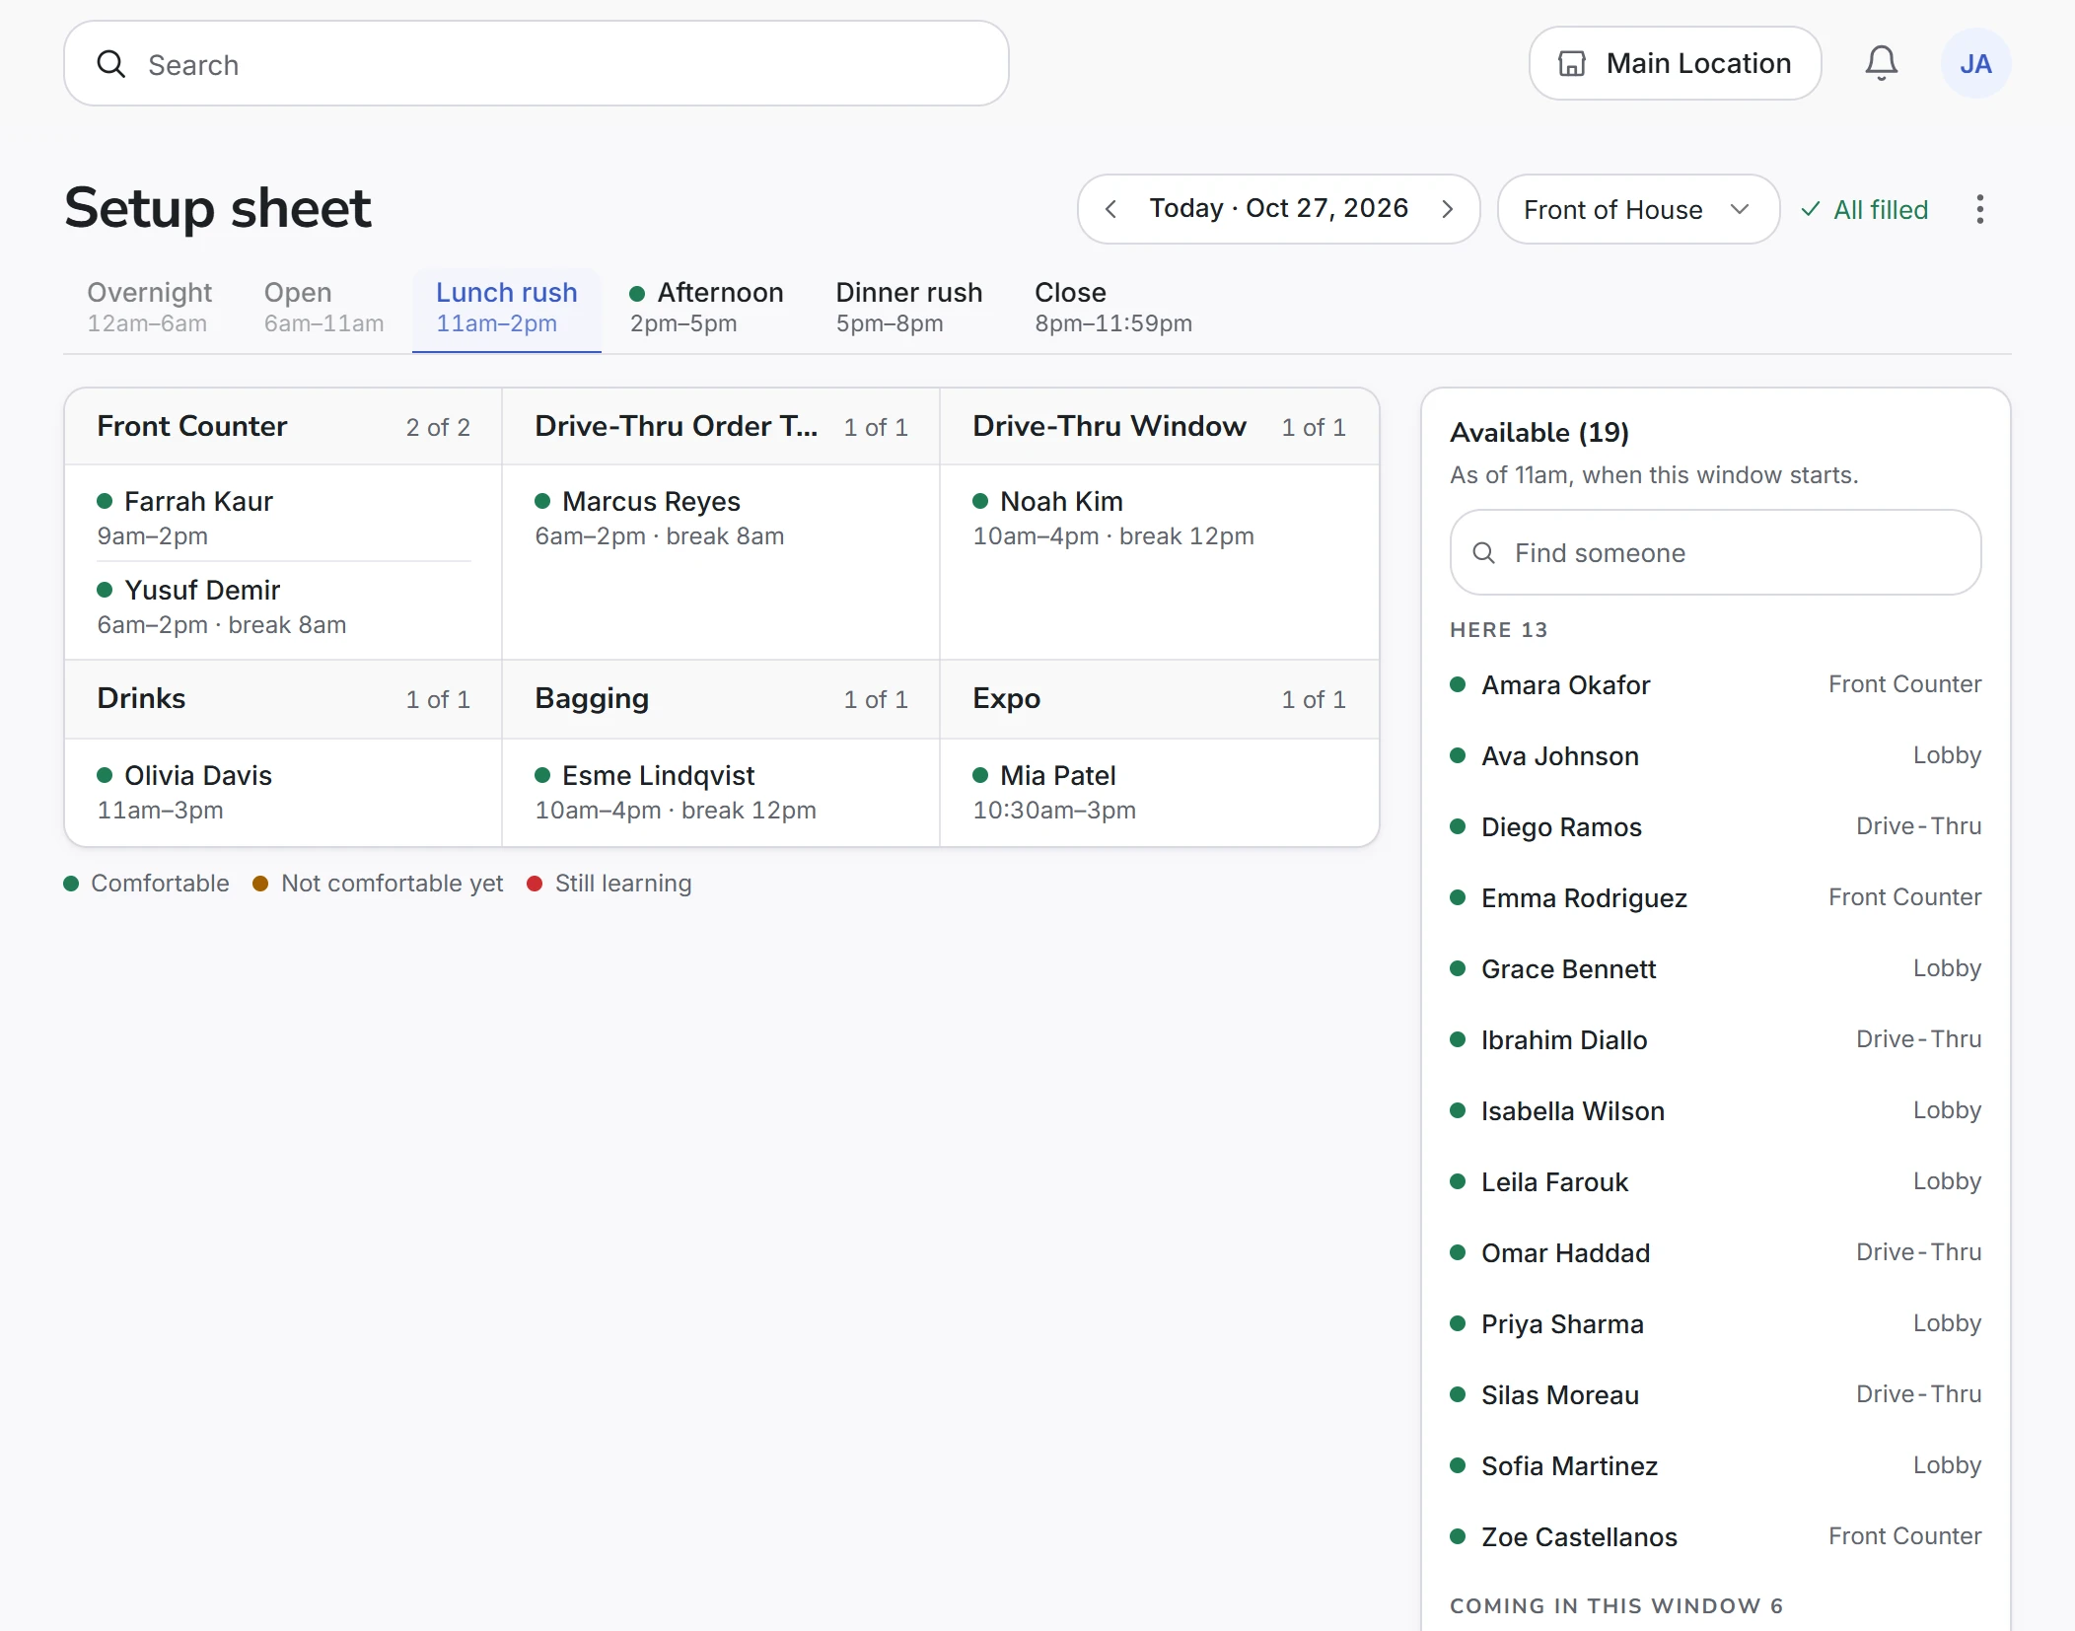The width and height of the screenshot is (2075, 1631).
Task: Select Olivia Davis under Drinks
Action: tap(284, 792)
